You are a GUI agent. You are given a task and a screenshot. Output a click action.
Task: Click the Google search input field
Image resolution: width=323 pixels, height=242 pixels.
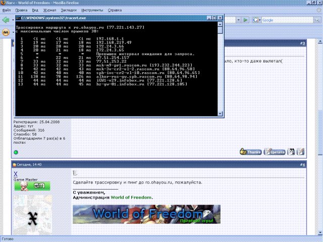(287, 20)
